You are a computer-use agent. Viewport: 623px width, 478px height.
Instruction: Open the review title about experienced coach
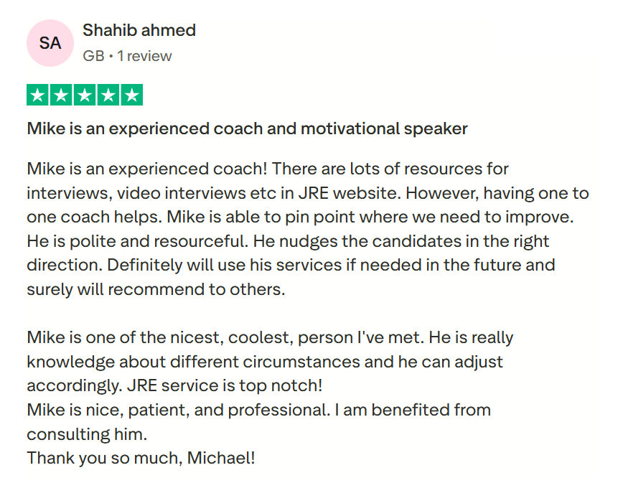(247, 129)
